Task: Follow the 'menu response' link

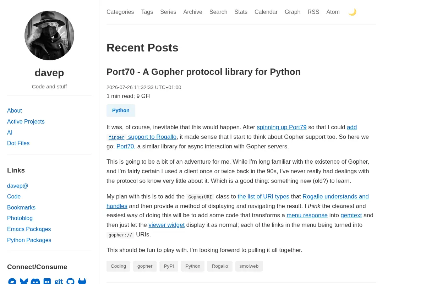Action: (x=307, y=215)
